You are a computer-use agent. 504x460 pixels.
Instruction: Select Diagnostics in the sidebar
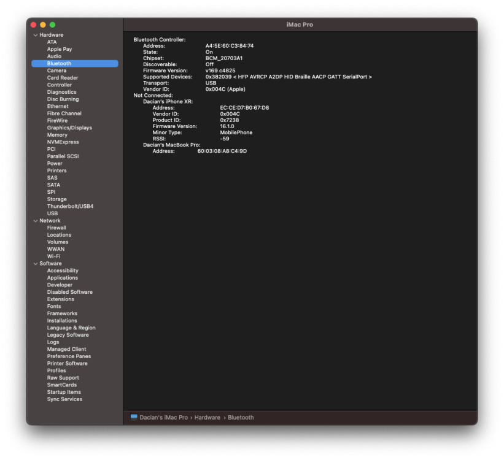[x=61, y=92]
